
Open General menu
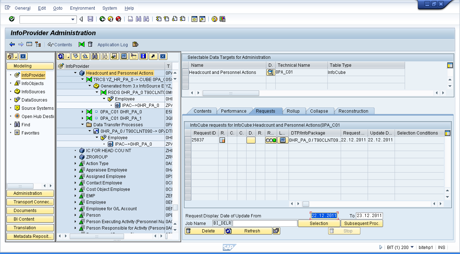[x=23, y=8]
